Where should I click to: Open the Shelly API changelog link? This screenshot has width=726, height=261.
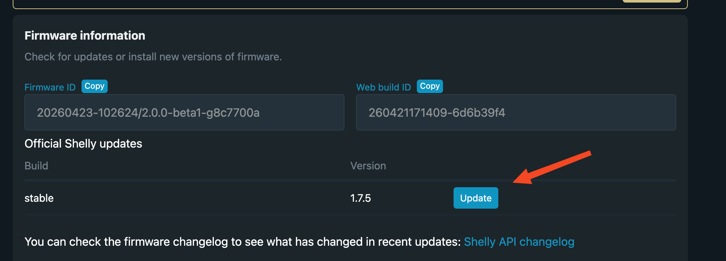tap(519, 242)
